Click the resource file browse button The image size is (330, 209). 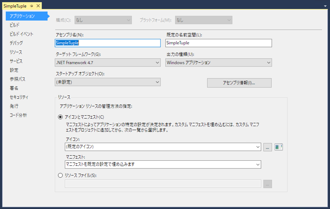coord(267,184)
